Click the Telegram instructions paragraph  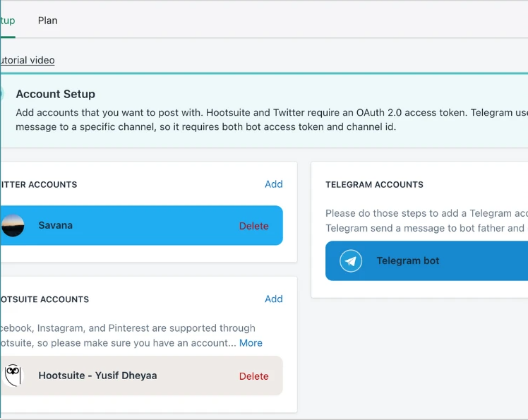click(x=426, y=221)
